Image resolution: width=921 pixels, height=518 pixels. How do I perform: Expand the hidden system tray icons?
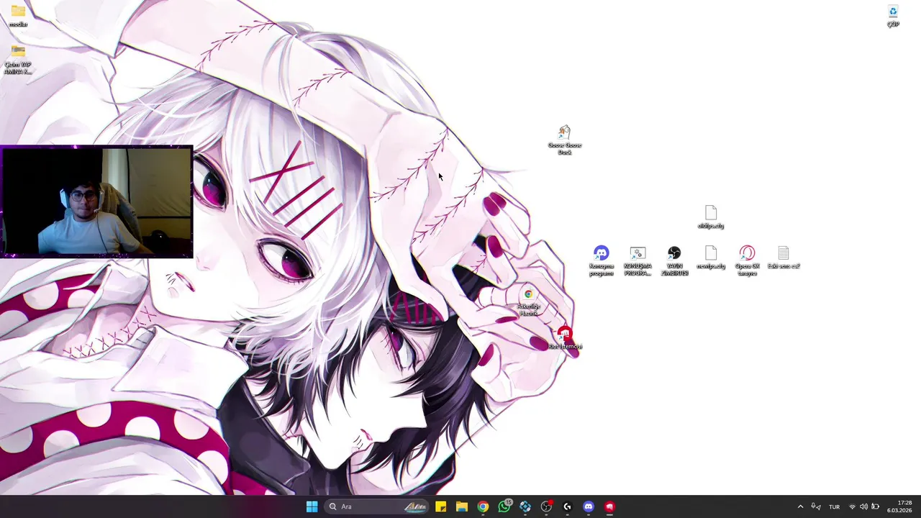click(x=800, y=506)
